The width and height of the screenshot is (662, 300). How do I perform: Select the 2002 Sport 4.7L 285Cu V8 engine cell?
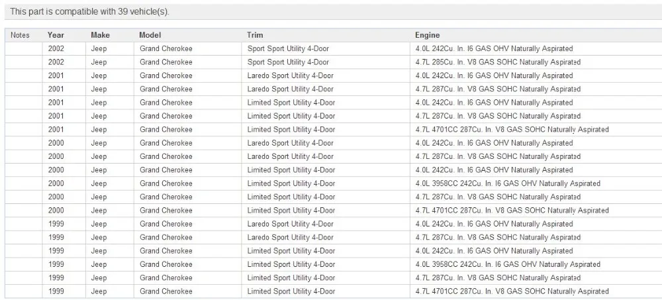(x=498, y=62)
